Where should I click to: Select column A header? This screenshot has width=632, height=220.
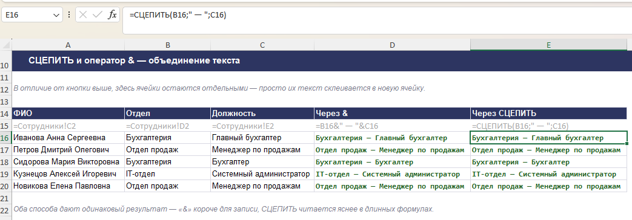tap(68, 45)
